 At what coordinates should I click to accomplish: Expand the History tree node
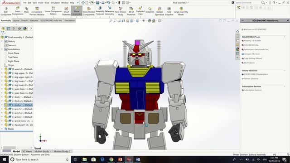pyautogui.click(x=2, y=41)
